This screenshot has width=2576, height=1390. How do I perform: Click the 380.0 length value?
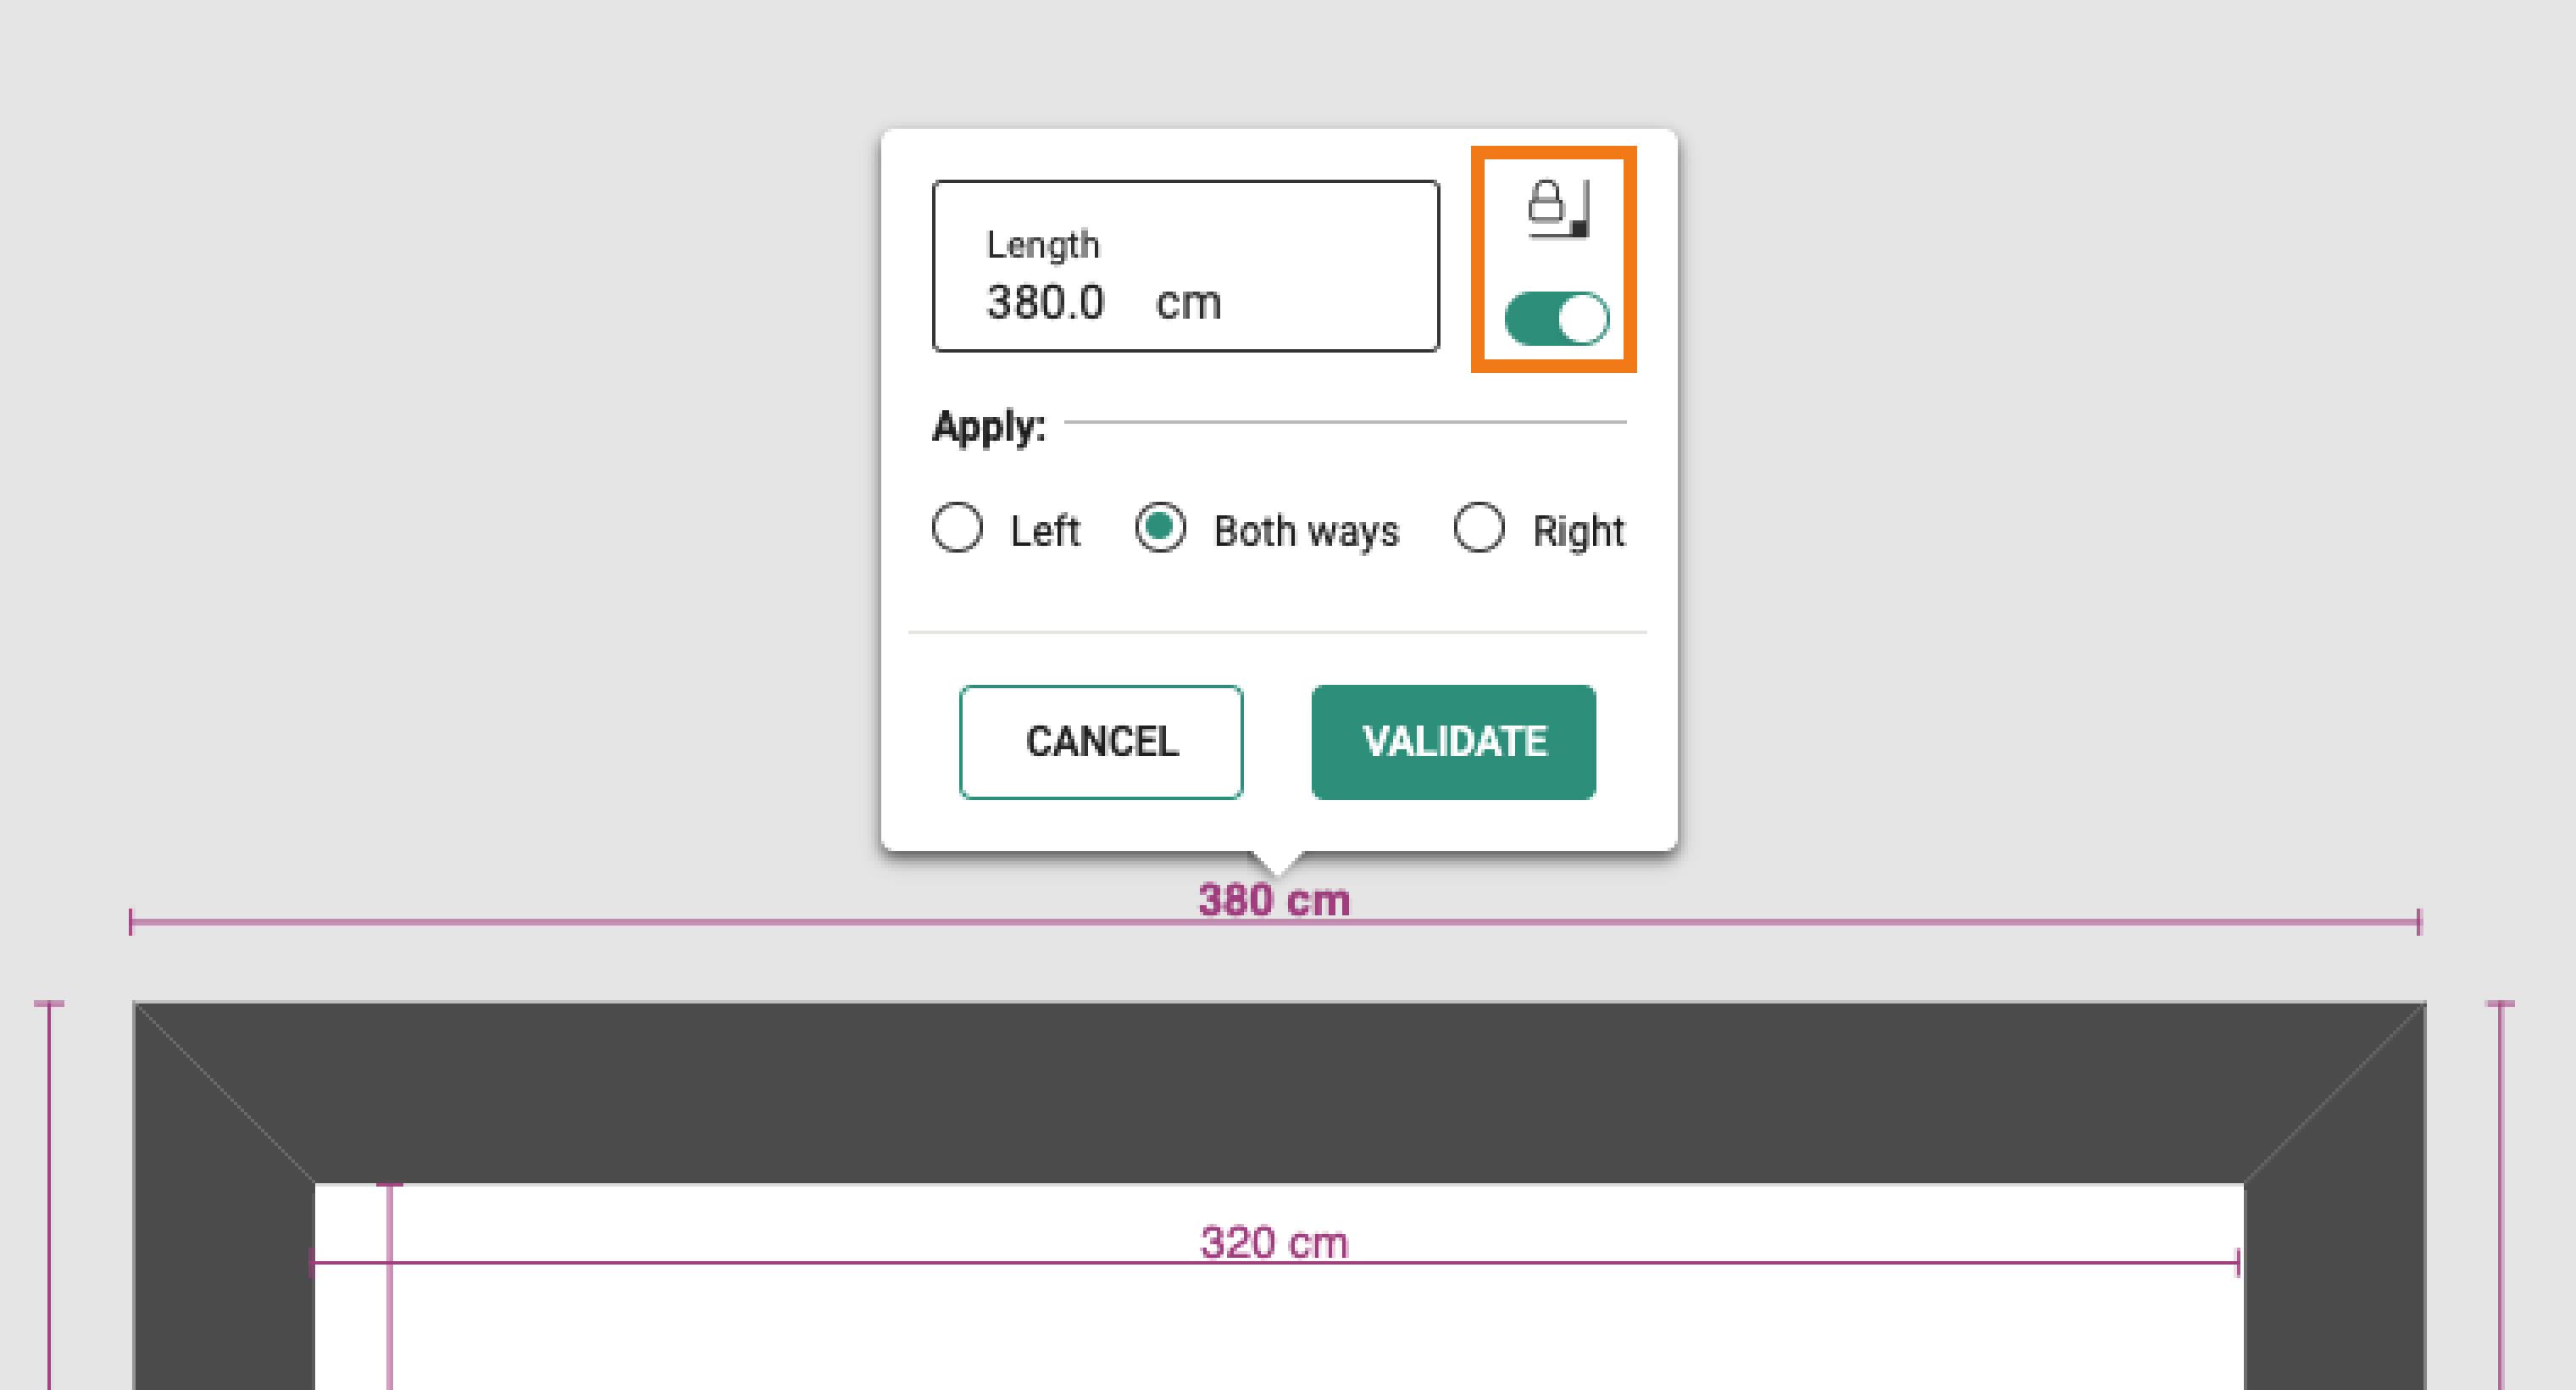pos(1045,302)
